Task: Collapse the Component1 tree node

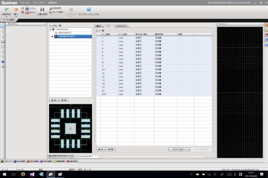Action: click(51, 29)
